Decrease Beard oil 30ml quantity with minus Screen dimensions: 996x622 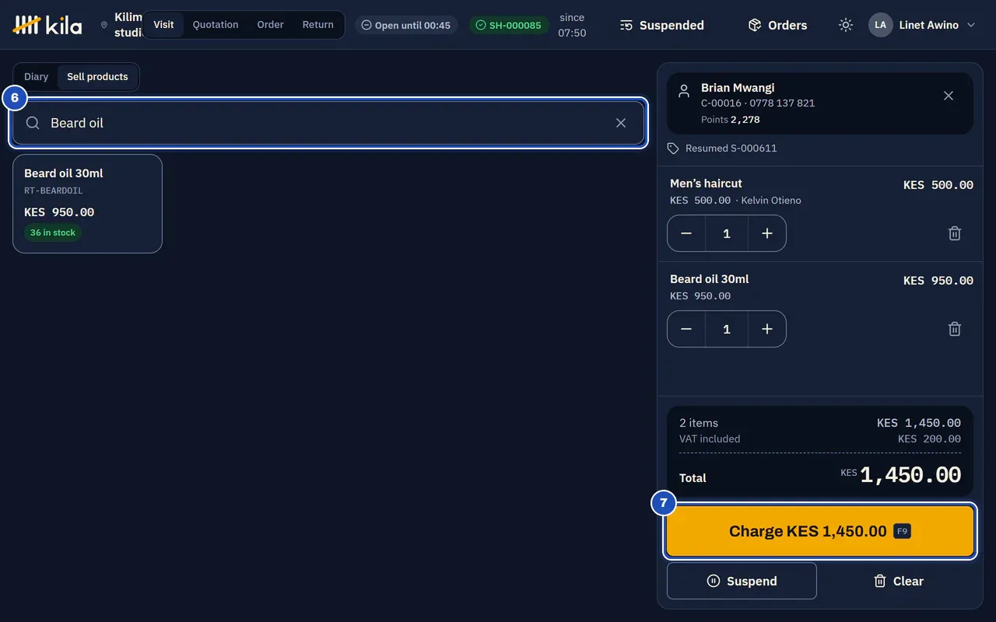686,329
